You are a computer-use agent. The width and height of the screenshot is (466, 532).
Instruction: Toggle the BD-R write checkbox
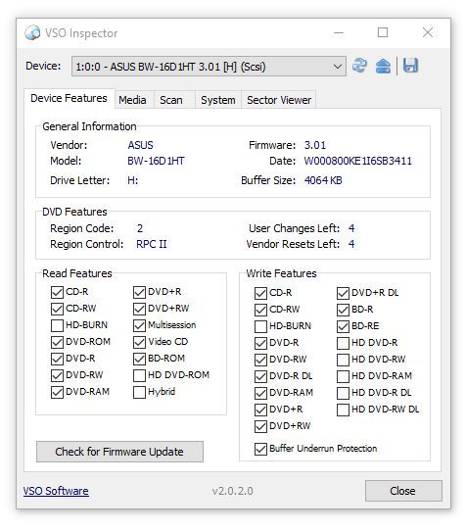coord(343,310)
